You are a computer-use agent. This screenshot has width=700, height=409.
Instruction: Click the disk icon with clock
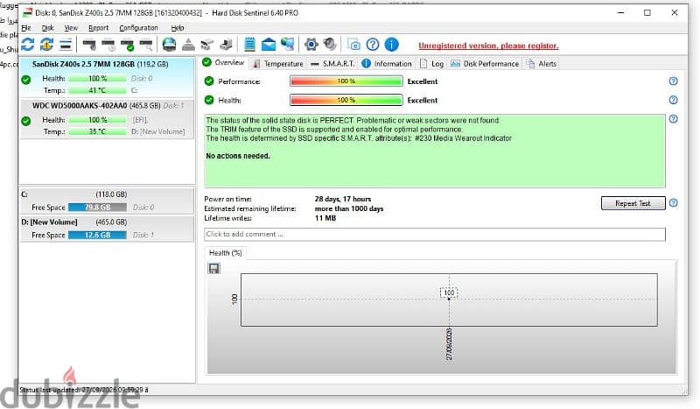[x=108, y=45]
